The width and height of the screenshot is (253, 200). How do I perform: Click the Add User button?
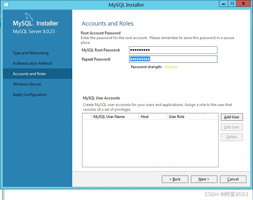pyautogui.click(x=232, y=117)
